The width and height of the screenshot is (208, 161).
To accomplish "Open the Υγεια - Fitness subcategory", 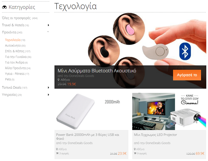I will click(x=17, y=74).
